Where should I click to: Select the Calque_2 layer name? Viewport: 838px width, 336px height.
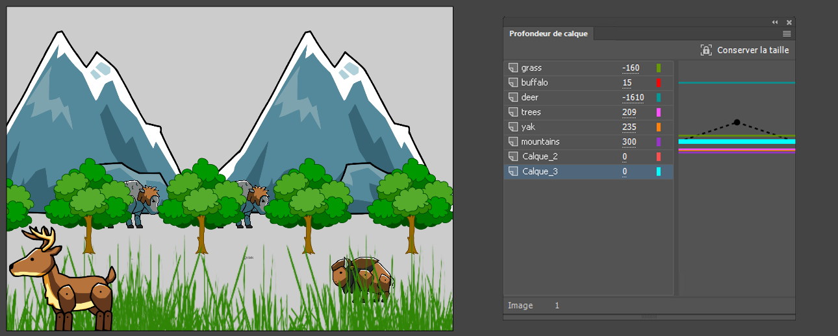(x=540, y=156)
